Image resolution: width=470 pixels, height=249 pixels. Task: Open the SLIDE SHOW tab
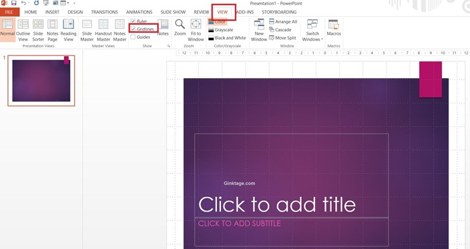pyautogui.click(x=173, y=12)
